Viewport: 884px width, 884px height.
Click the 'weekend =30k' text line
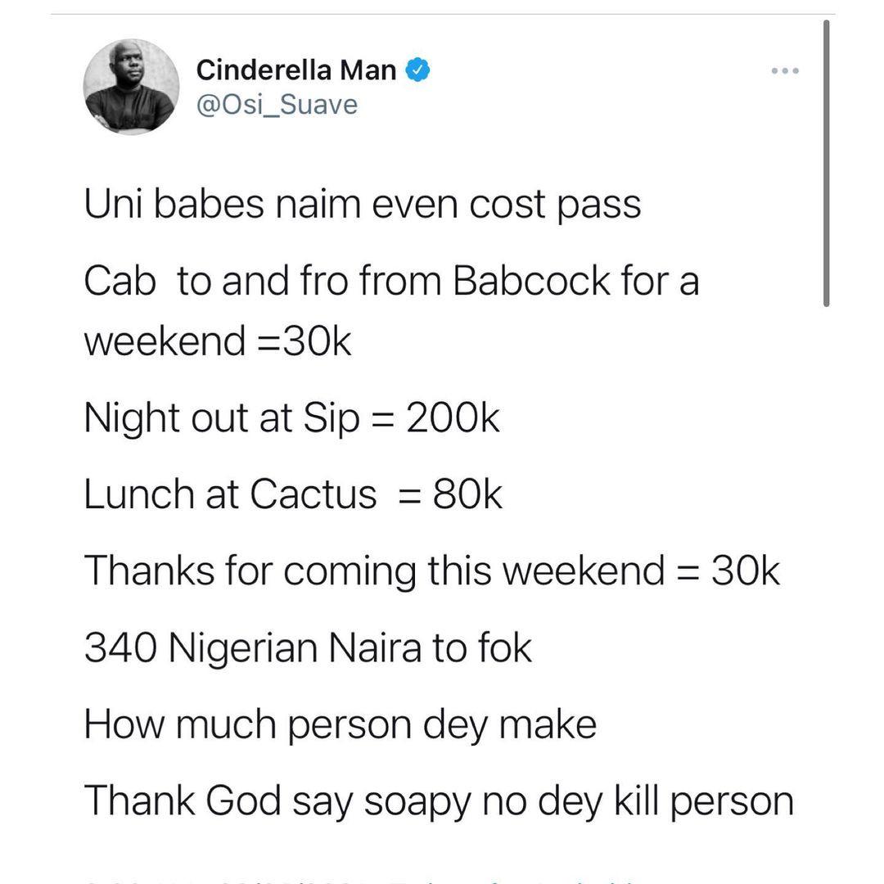pos(218,341)
